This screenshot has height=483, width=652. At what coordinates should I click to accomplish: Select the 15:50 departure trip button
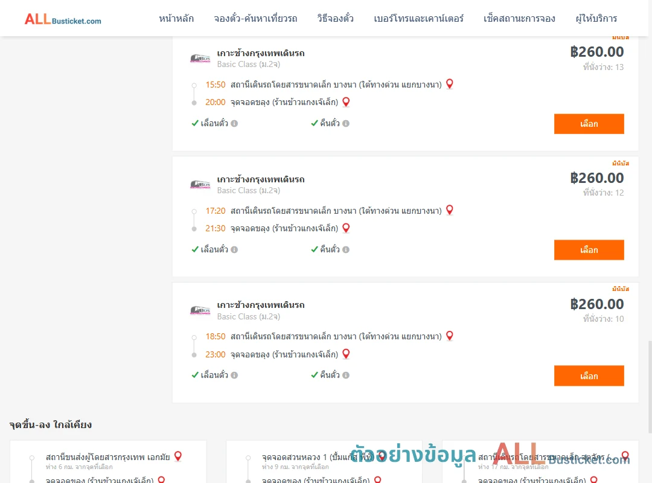coord(589,124)
